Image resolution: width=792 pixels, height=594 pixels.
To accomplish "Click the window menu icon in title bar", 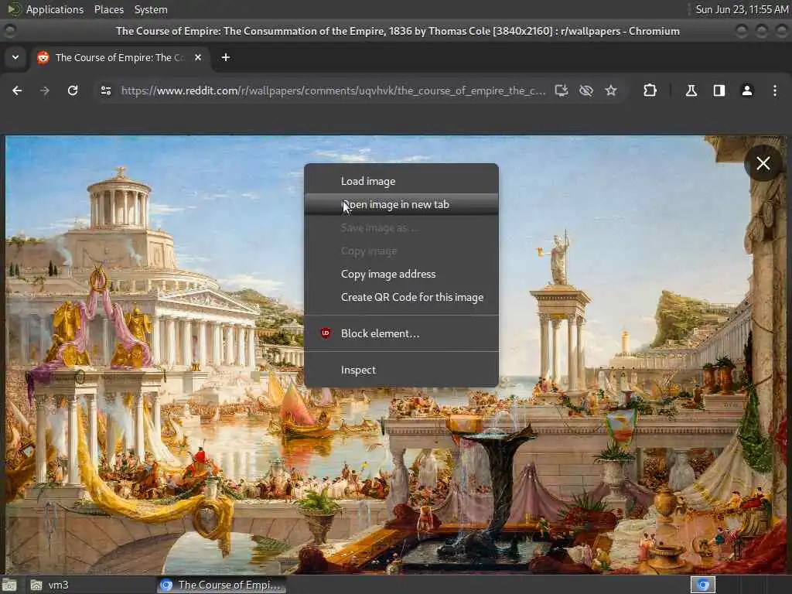I will click(x=9, y=31).
